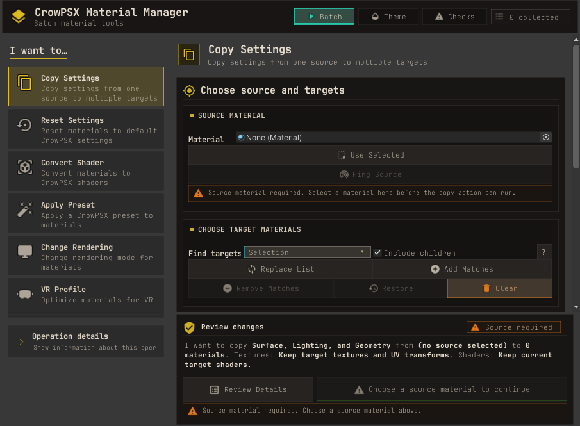Click the CHOOSE TARGET MATERIALS heading
This screenshot has width=580, height=426.
point(249,229)
